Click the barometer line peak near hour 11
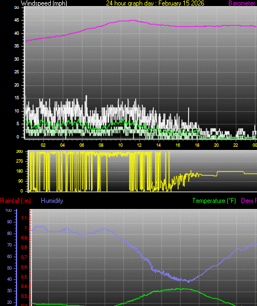The image size is (257, 306). (133, 20)
